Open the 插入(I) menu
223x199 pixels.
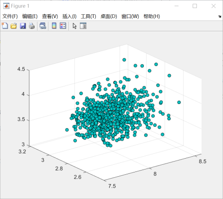[69, 16]
